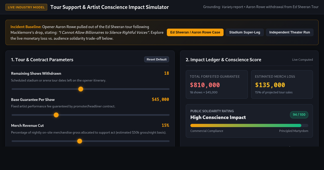The width and height of the screenshot is (324, 170).
Task: Click the Merch Revenue Cut slider handle
Action: point(80,141)
